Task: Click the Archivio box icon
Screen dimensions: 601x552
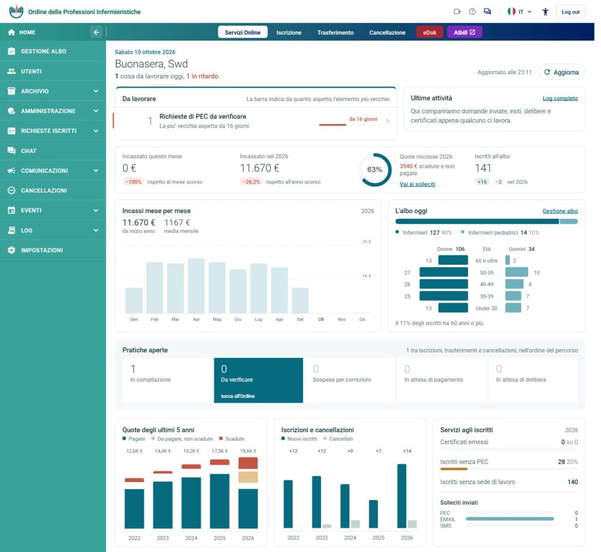Action: coord(12,91)
